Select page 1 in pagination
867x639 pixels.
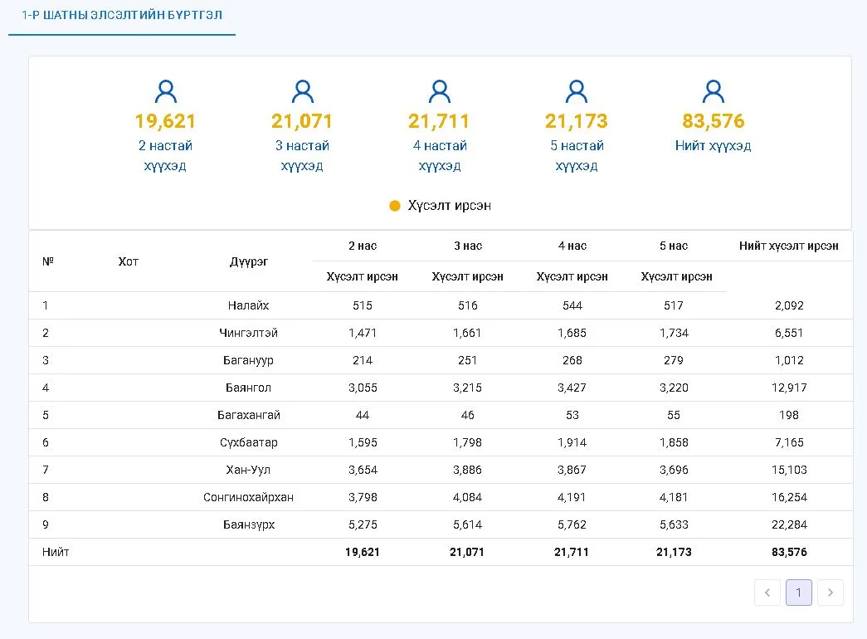point(799,593)
